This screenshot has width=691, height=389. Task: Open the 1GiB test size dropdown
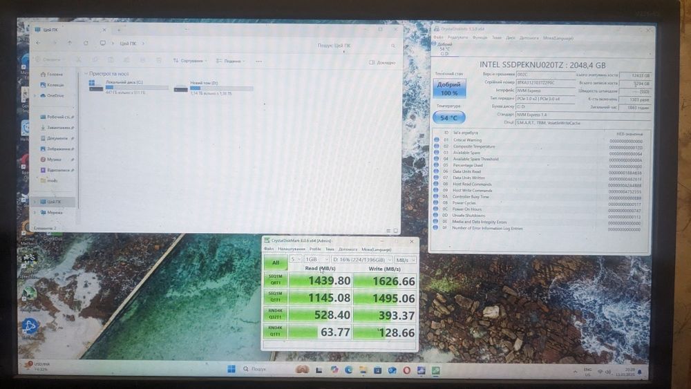316,260
